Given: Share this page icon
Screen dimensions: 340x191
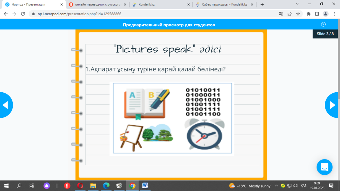Looking at the screenshot, I should pyautogui.click(x=290, y=14).
